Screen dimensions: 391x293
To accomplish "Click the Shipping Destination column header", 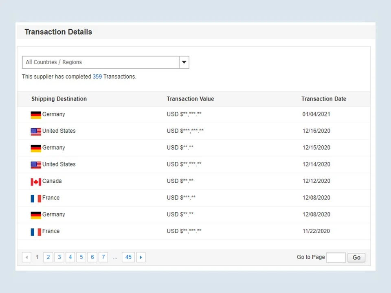I will tap(59, 99).
